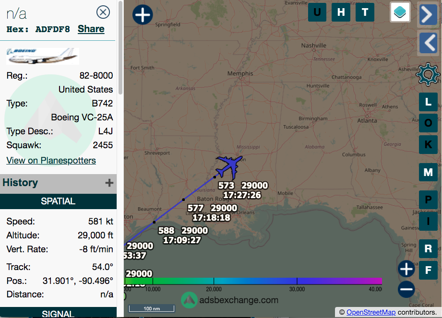Click the track point labeled 17:09:27
The image size is (442, 318).
(x=154, y=222)
